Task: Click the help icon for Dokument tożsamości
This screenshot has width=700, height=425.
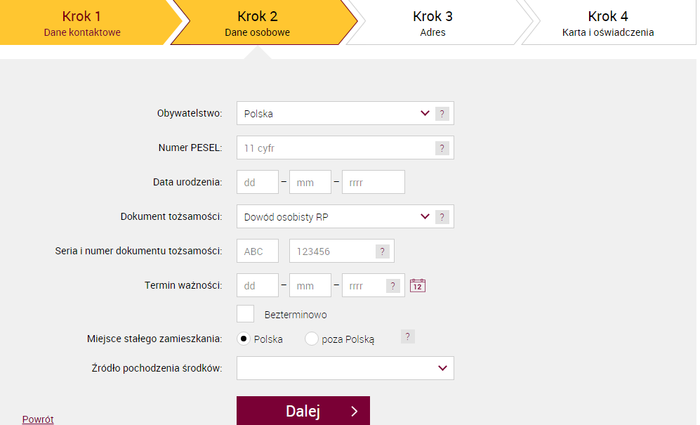Action: (442, 217)
